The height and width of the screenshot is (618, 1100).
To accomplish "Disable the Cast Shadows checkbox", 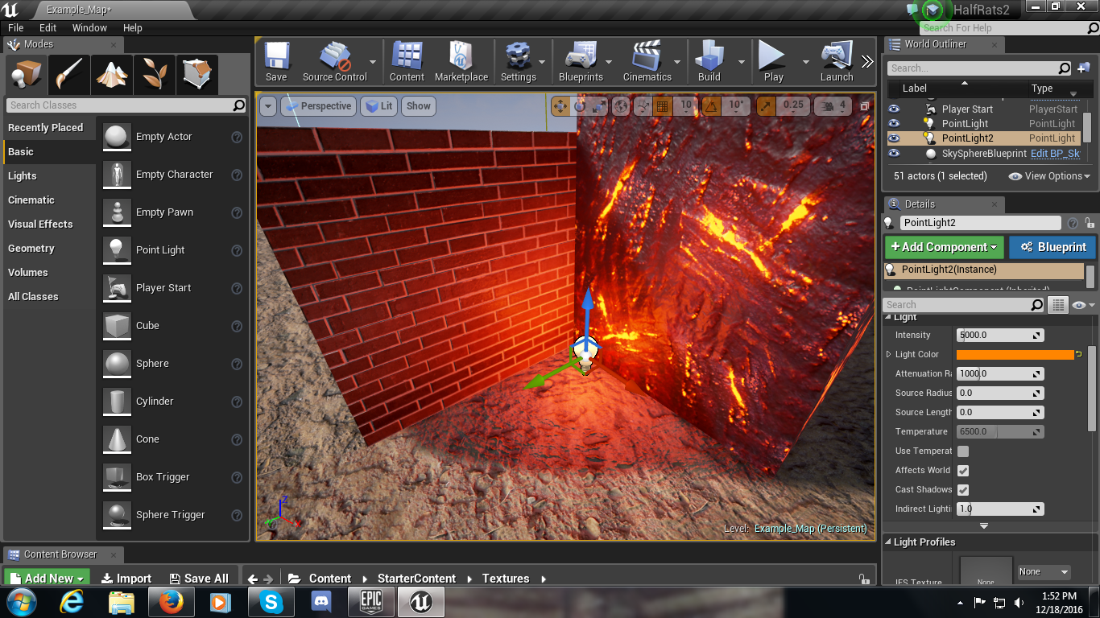I will pyautogui.click(x=963, y=489).
